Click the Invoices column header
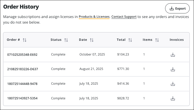This screenshot has width=194, height=110. click(x=177, y=40)
